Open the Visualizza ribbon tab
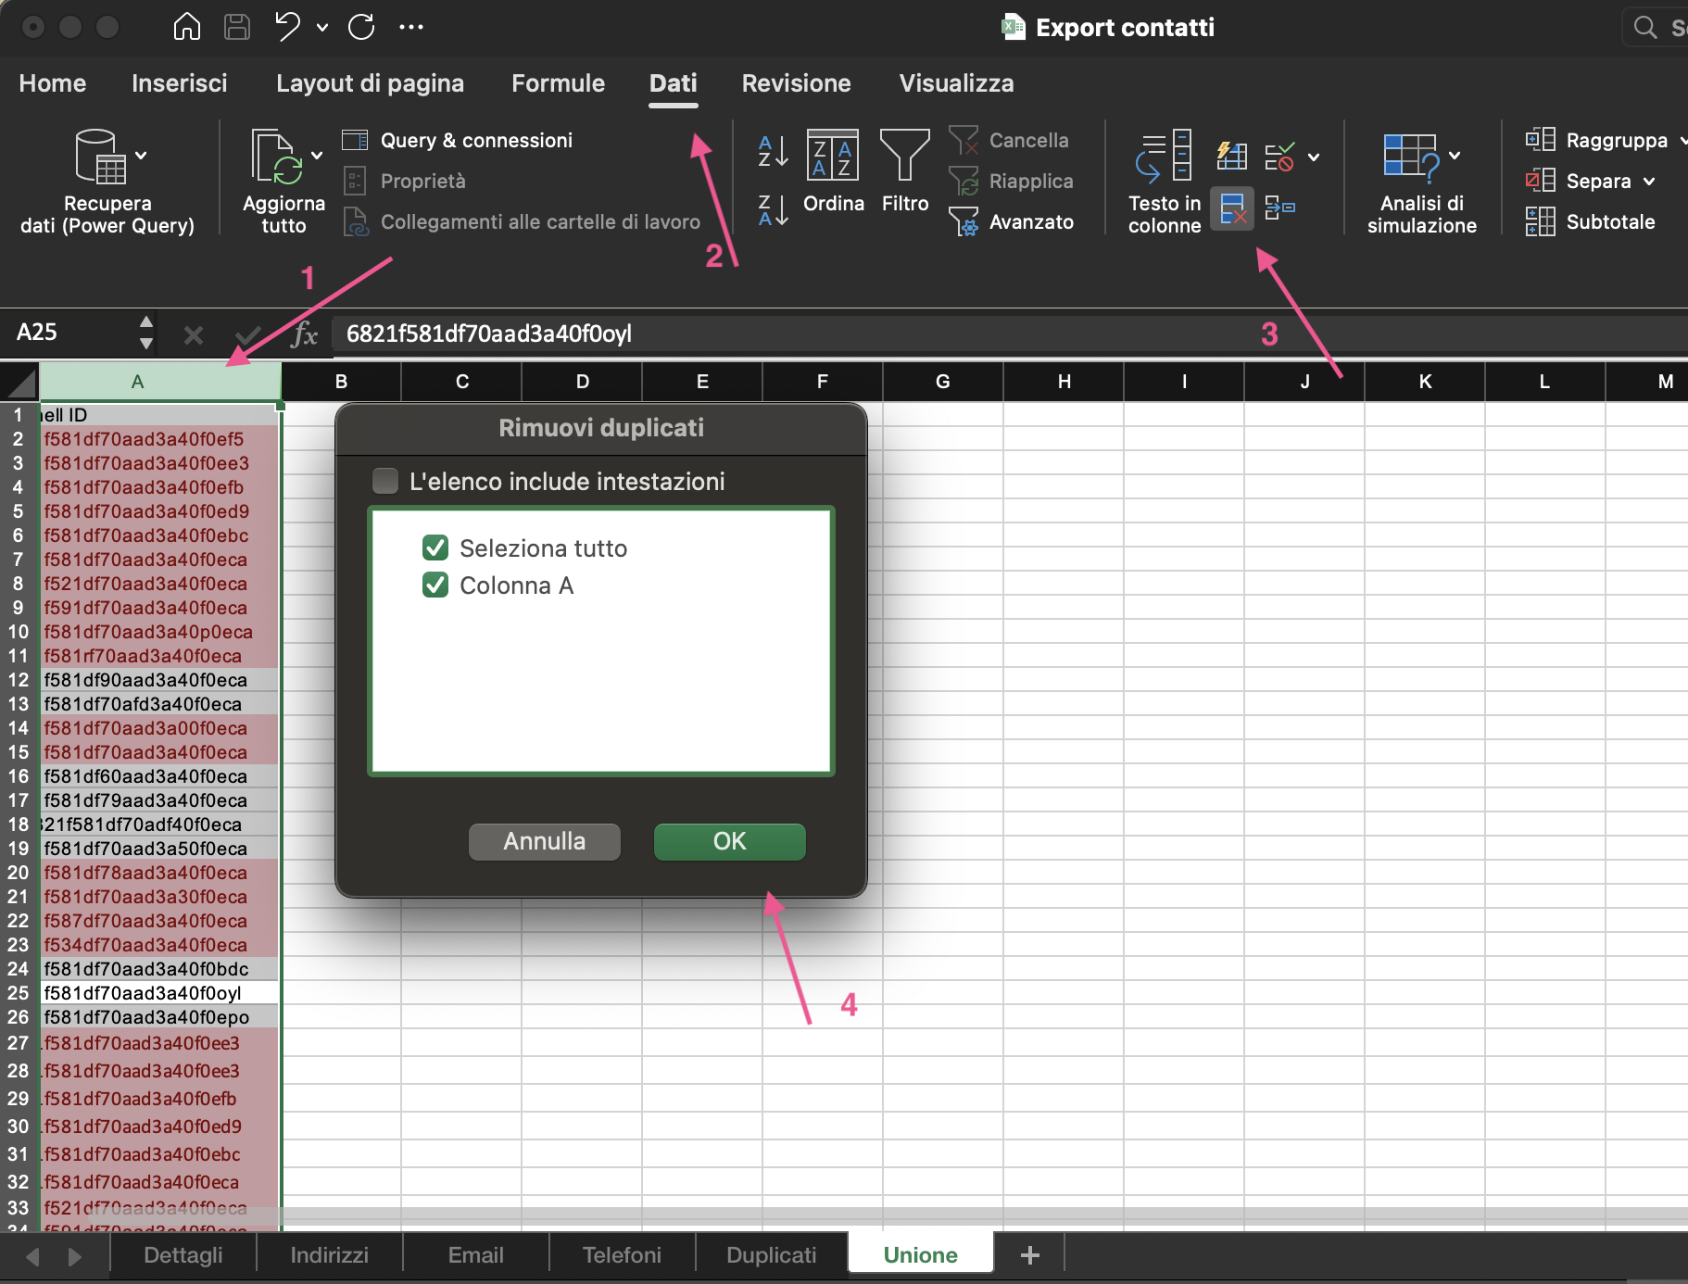 tap(957, 83)
